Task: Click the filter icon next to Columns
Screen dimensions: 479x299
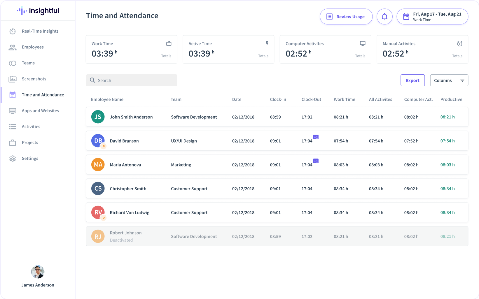Action: (462, 80)
